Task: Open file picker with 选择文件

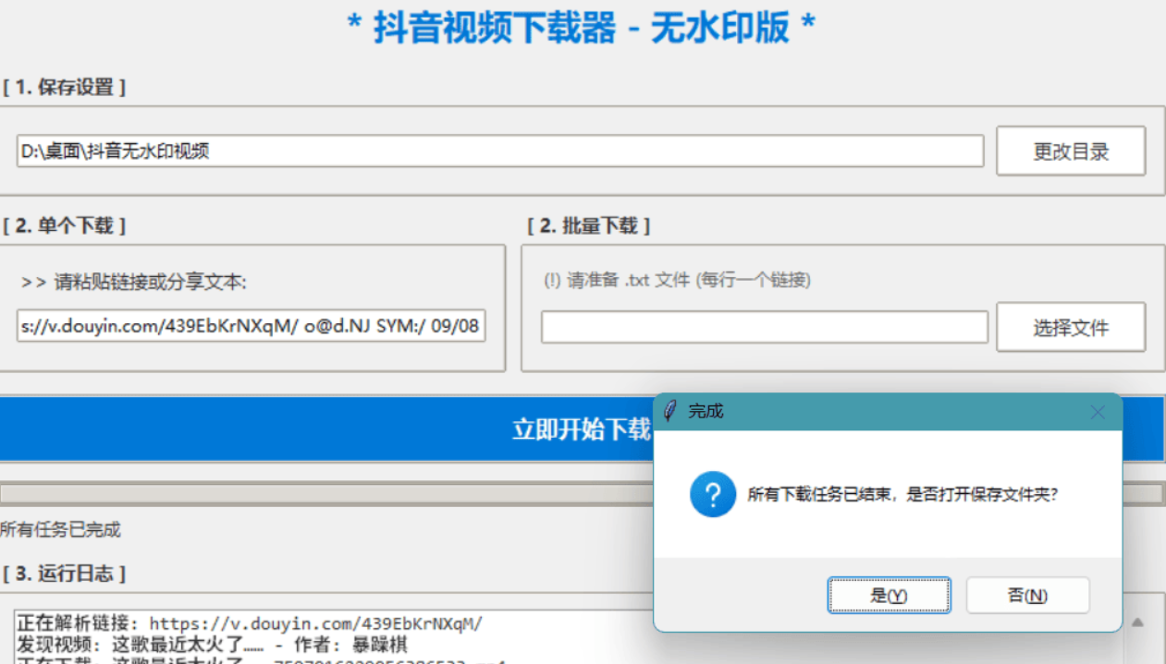Action: 1070,327
